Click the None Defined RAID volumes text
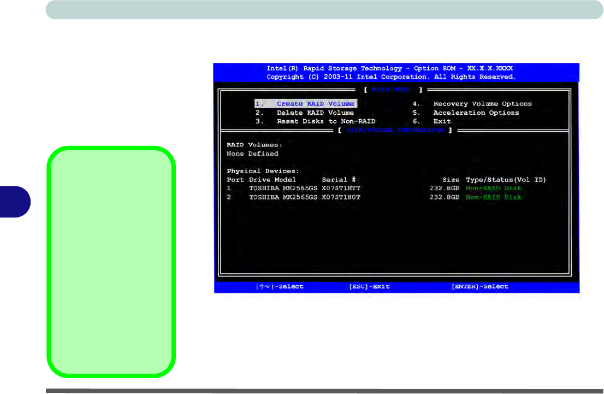The height and width of the screenshot is (394, 604). click(253, 154)
